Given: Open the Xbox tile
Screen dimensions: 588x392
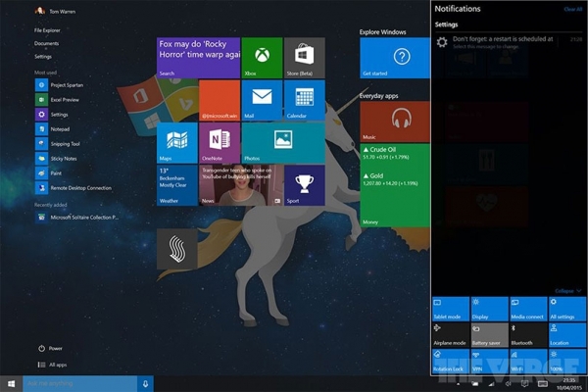Looking at the screenshot, I should tap(262, 58).
